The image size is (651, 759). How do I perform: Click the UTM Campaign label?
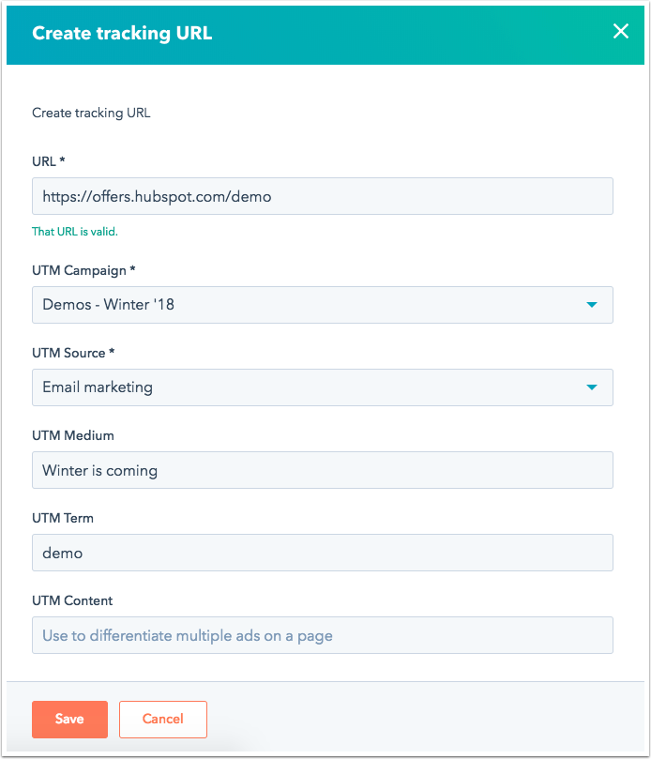pyautogui.click(x=79, y=270)
